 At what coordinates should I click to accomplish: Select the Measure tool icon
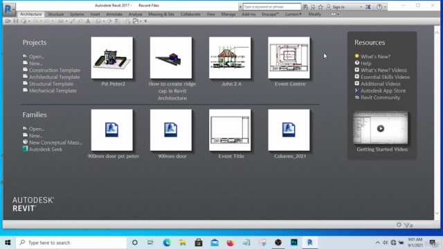coord(60,21)
